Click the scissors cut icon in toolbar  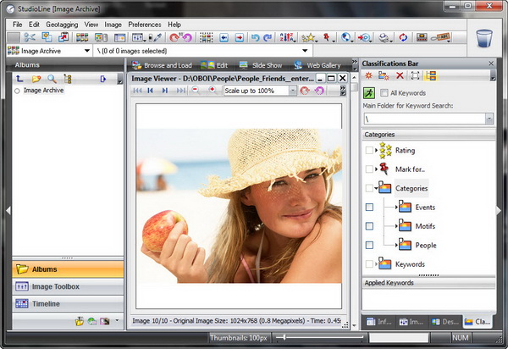(x=30, y=37)
